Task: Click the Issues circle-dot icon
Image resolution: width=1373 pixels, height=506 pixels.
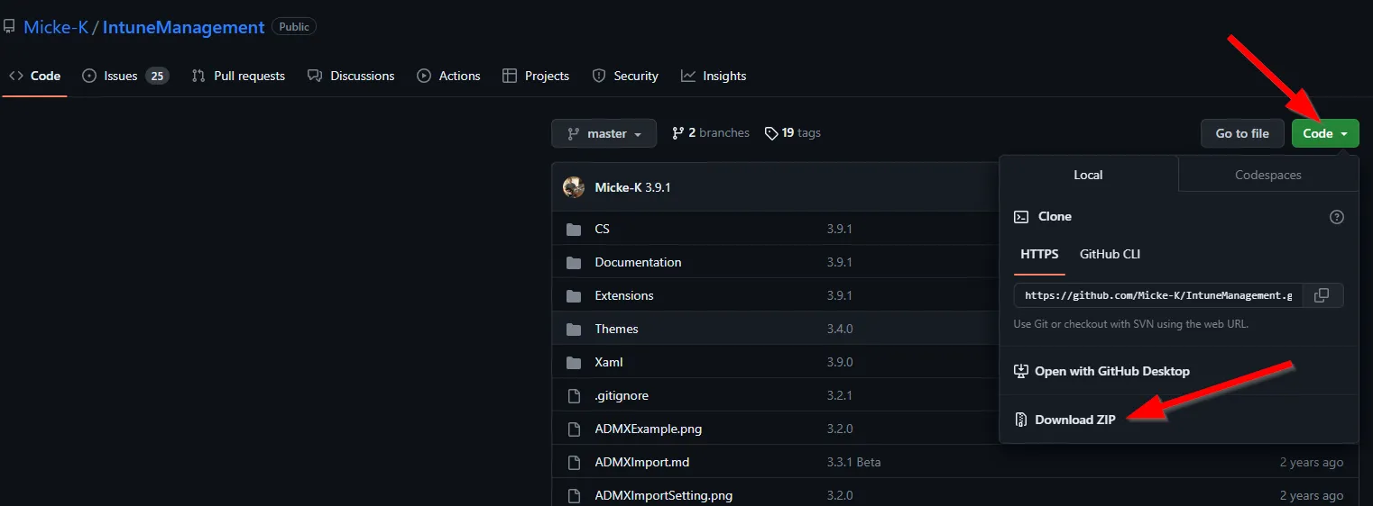Action: click(x=89, y=76)
